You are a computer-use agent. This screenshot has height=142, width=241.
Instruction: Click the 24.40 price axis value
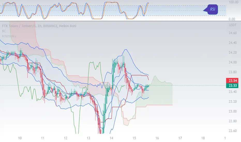(x=232, y=43)
